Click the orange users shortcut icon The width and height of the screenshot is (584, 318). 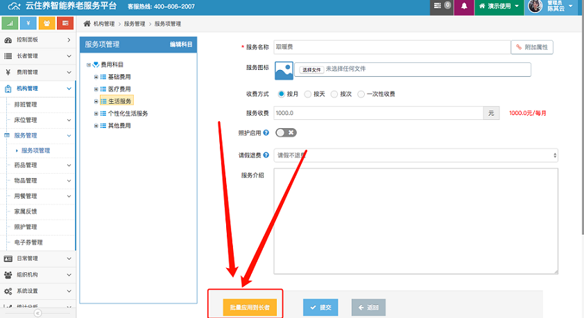(47, 24)
